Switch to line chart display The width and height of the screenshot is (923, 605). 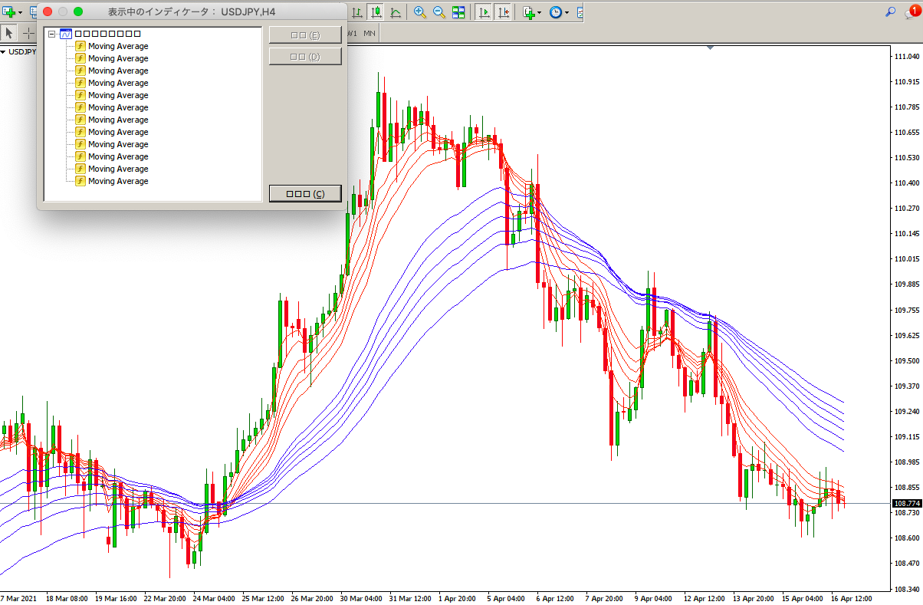395,12
